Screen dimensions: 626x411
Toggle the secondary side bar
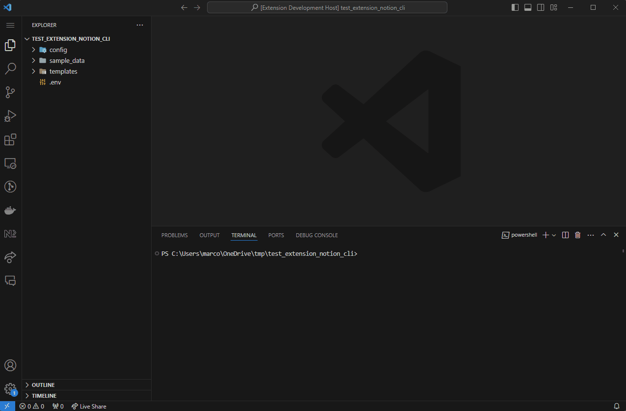(x=541, y=7)
